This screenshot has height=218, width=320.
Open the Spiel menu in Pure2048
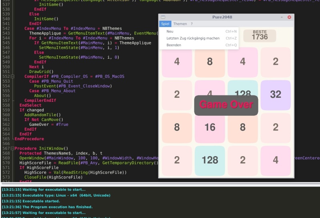165,24
